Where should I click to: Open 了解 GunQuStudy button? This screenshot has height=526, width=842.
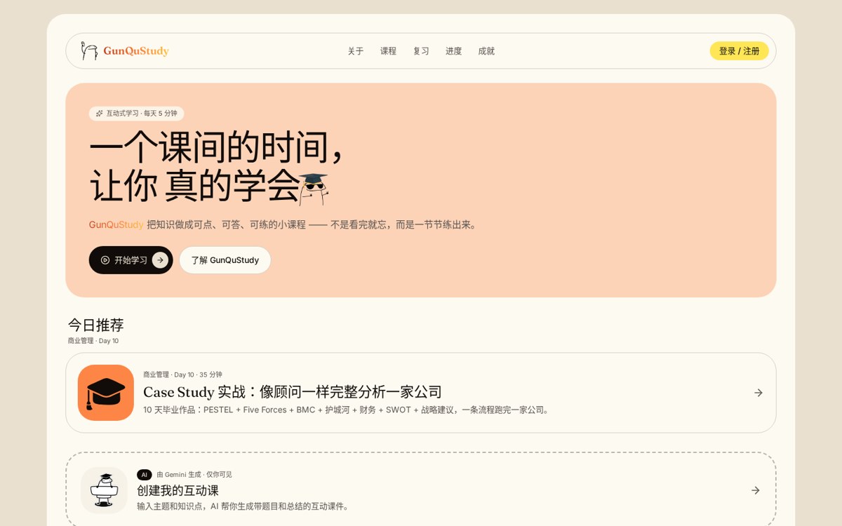tap(225, 260)
